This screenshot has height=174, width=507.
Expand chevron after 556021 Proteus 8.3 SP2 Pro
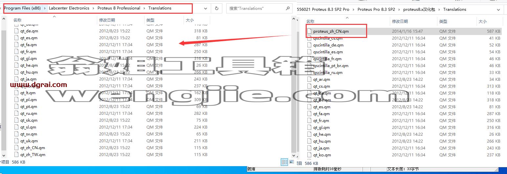tap(354, 9)
